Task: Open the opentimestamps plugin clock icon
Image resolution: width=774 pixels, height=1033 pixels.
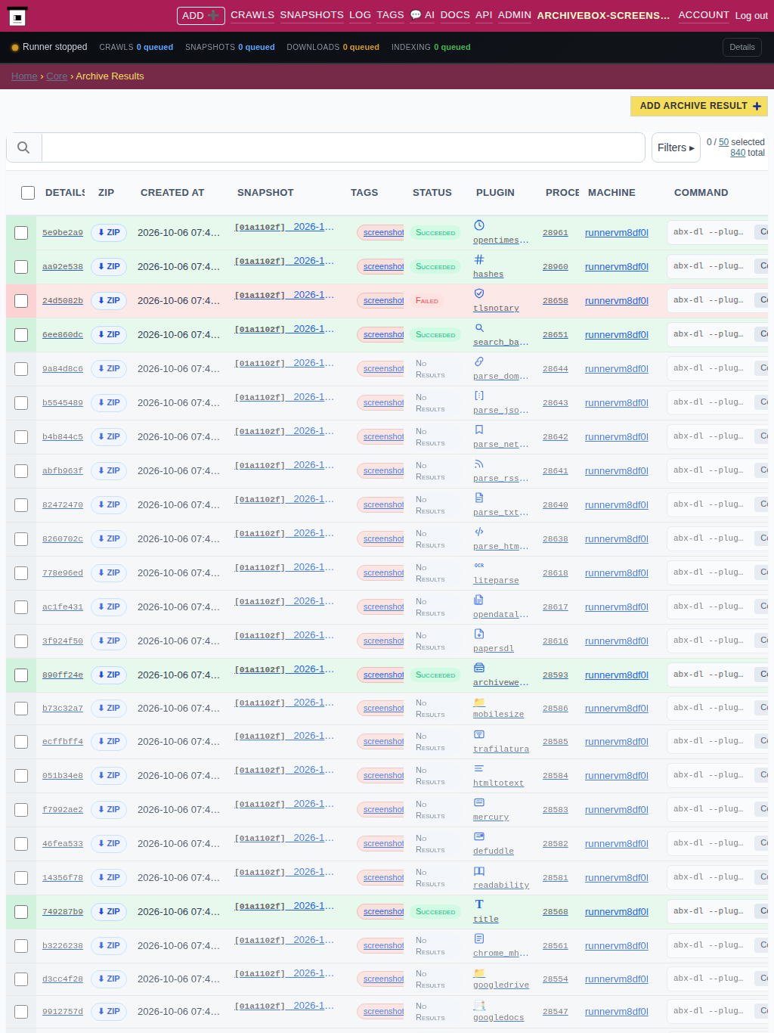Action: (x=479, y=225)
